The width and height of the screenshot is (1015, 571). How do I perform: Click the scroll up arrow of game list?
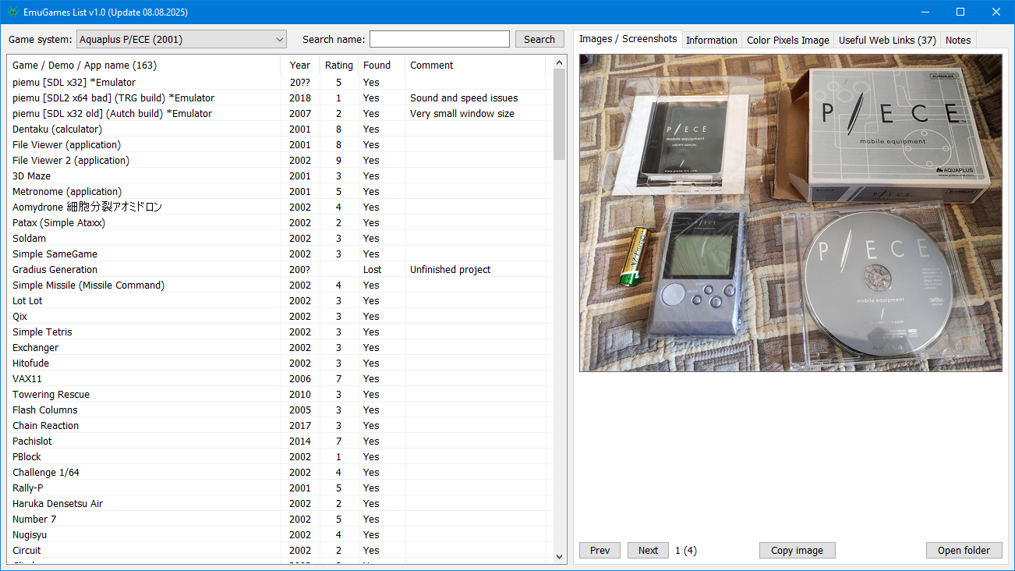[x=559, y=62]
